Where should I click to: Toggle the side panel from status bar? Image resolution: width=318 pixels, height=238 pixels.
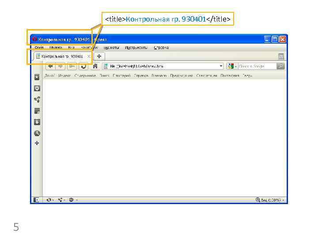point(36,200)
